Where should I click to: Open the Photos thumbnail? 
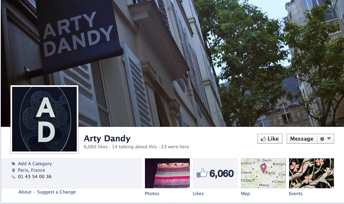(x=168, y=173)
